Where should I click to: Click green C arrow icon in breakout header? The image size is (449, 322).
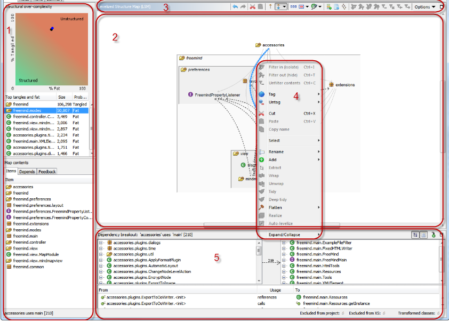pyautogui.click(x=434, y=235)
